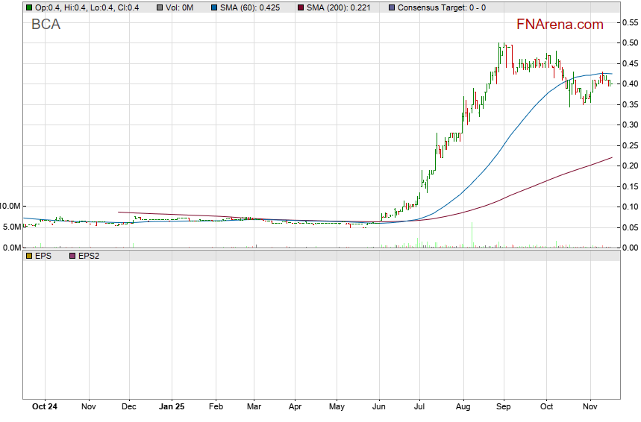The width and height of the screenshot is (641, 422).
Task: Click the tallest green volume bar in August
Action: pos(472,236)
